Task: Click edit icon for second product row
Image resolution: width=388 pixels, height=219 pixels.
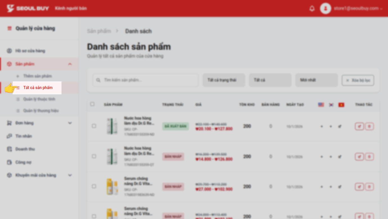Action: (x=359, y=157)
